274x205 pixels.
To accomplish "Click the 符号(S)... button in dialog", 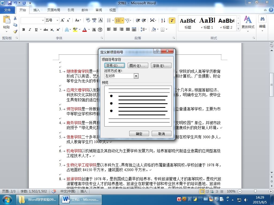I will (115, 66).
